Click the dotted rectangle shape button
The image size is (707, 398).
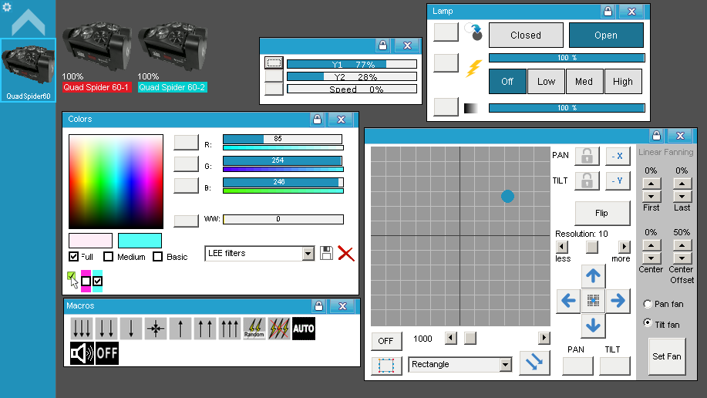pyautogui.click(x=386, y=366)
